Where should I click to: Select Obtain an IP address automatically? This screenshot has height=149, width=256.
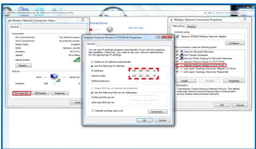pyautogui.click(x=92, y=62)
